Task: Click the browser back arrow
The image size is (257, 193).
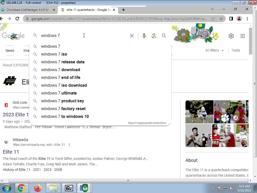Action: [2, 19]
